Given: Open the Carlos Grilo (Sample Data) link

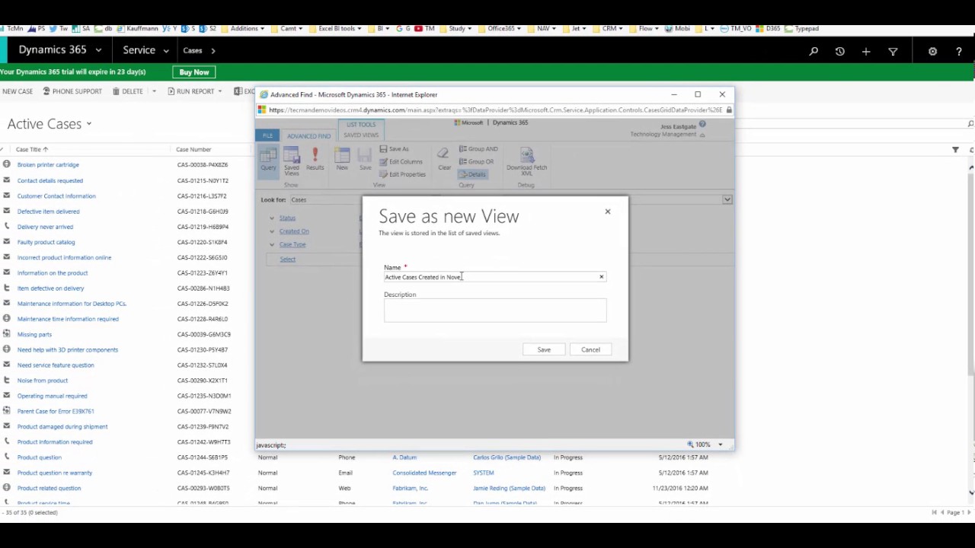Looking at the screenshot, I should pyautogui.click(x=507, y=457).
